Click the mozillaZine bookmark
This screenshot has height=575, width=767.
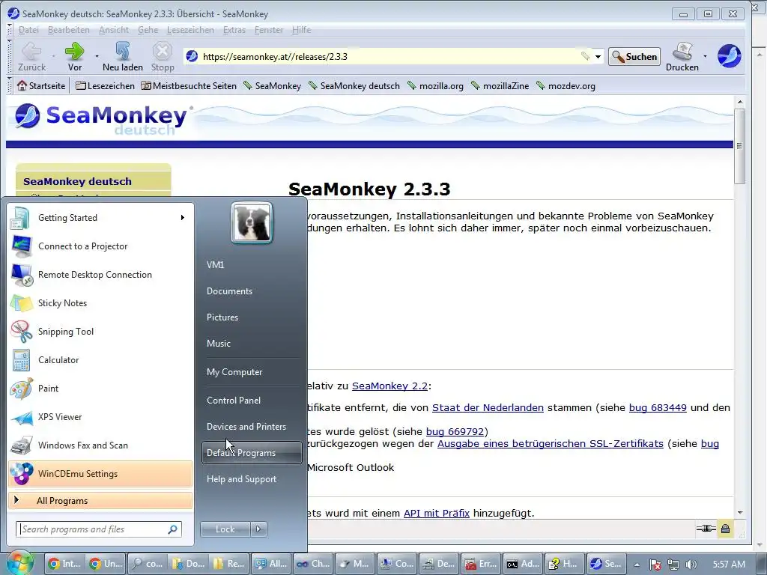pyautogui.click(x=500, y=85)
